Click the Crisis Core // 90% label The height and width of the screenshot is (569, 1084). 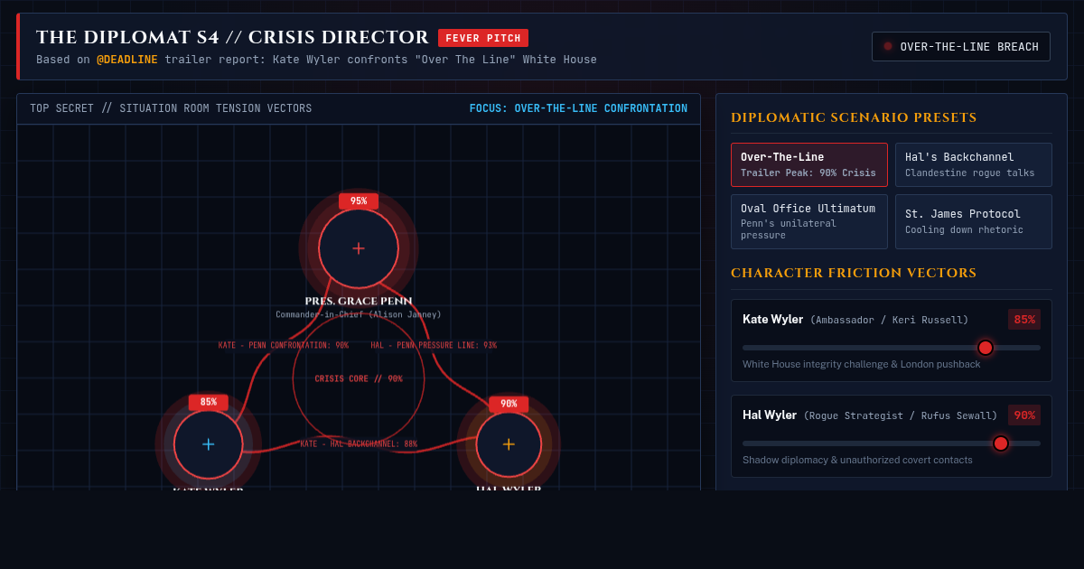pos(359,379)
